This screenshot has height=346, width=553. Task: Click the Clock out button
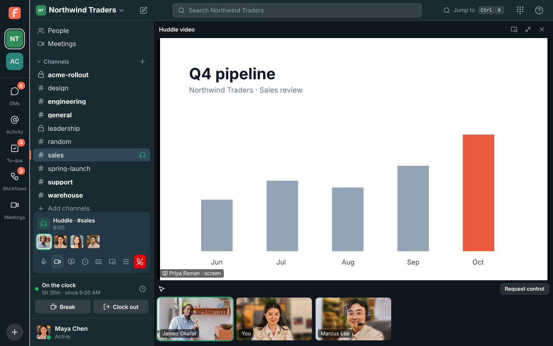click(121, 307)
